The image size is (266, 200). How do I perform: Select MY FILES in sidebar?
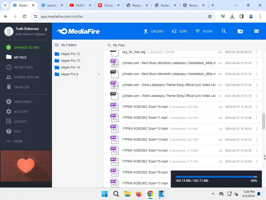pyautogui.click(x=16, y=57)
